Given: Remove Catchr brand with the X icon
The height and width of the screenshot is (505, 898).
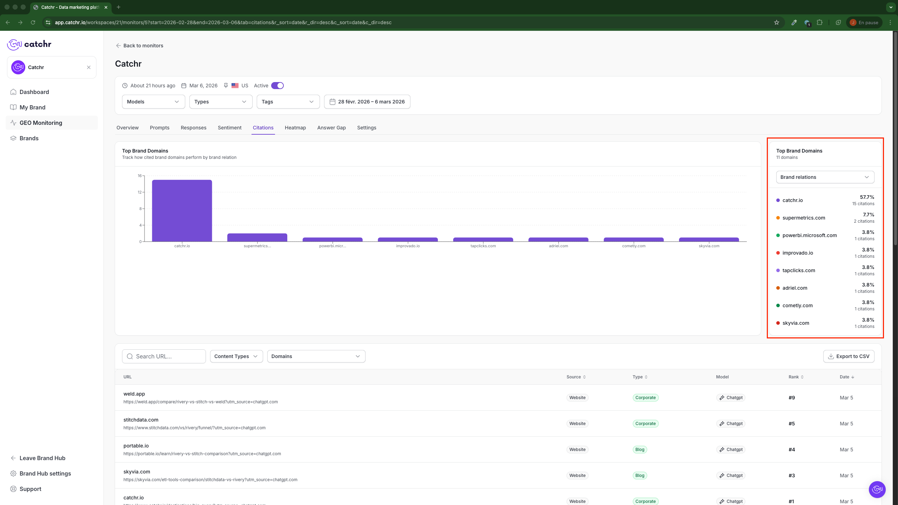Looking at the screenshot, I should [x=89, y=67].
